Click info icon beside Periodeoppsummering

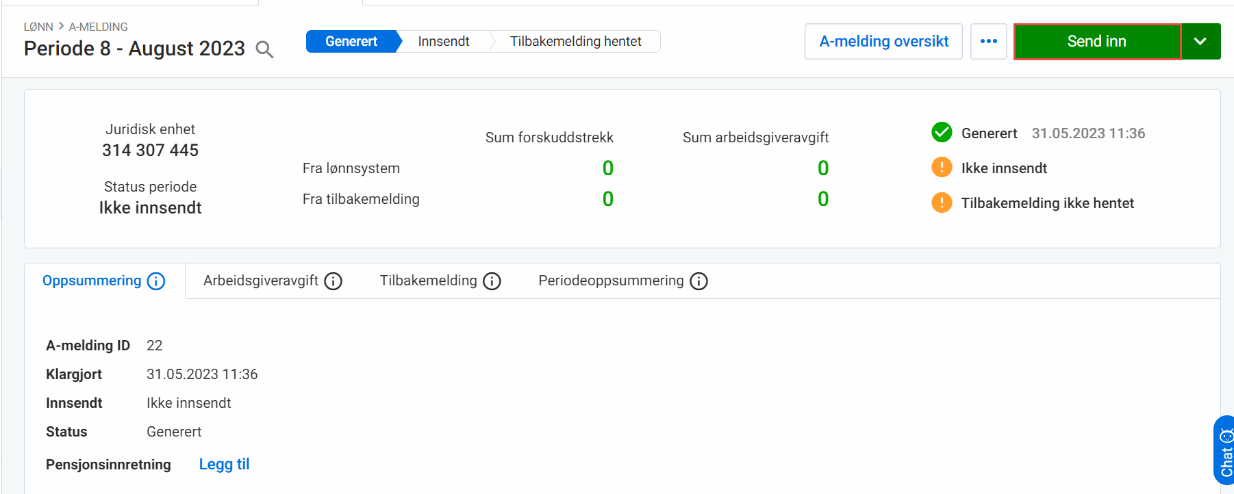(698, 281)
